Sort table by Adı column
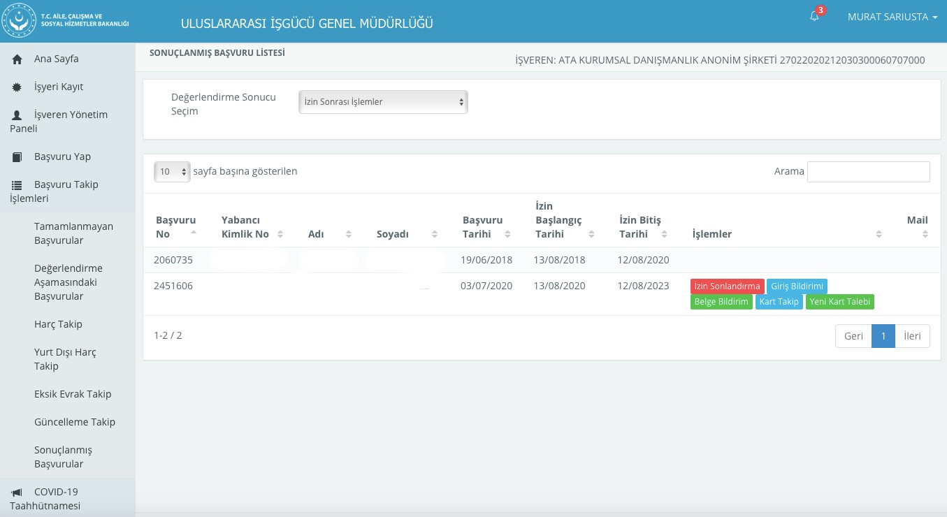Viewport: 947px width, 517px height. [349, 234]
